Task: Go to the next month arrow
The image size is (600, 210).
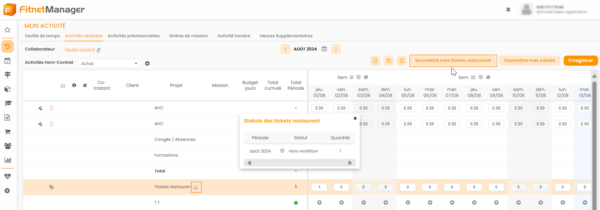Action: tap(336, 49)
